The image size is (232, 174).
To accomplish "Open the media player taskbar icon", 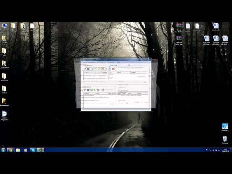I will pyautogui.click(x=25, y=150).
